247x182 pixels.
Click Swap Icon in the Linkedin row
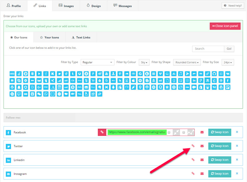tap(219, 160)
